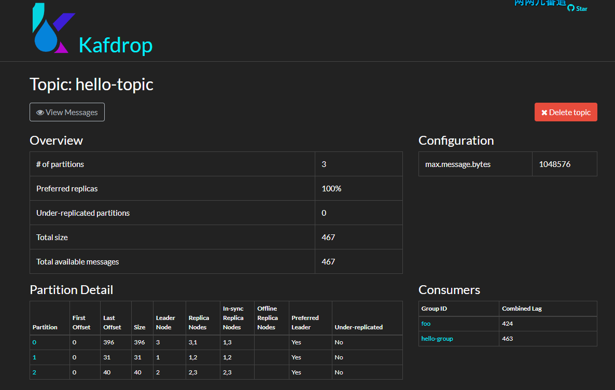Open the partition 2 link
615x390 pixels.
point(35,372)
